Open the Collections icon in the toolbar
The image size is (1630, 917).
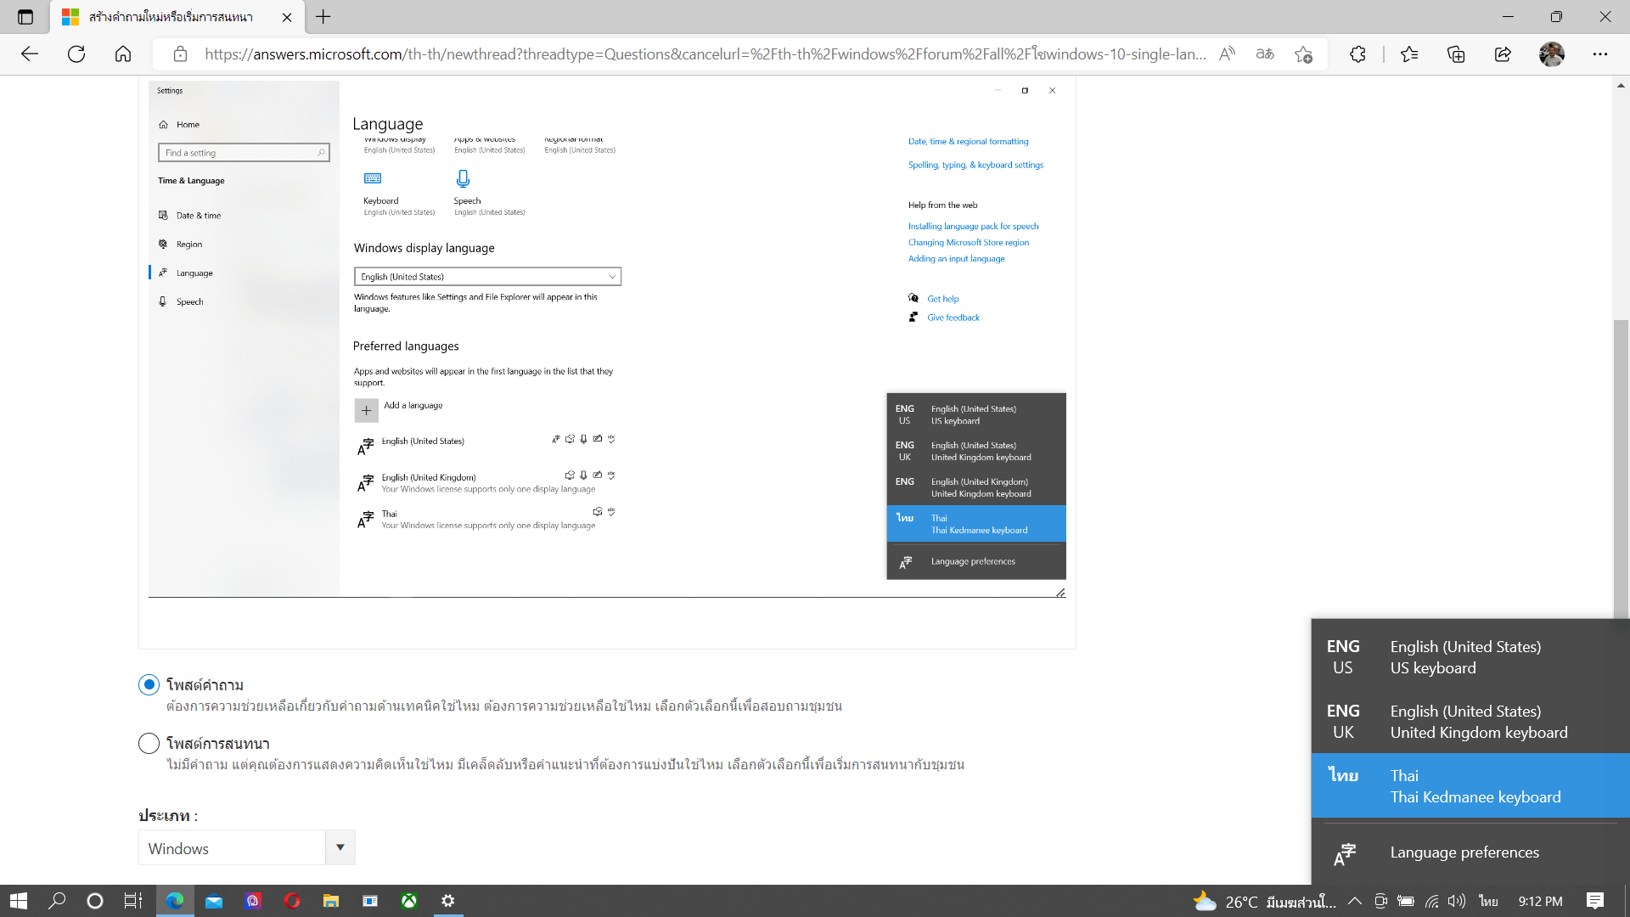(1456, 54)
